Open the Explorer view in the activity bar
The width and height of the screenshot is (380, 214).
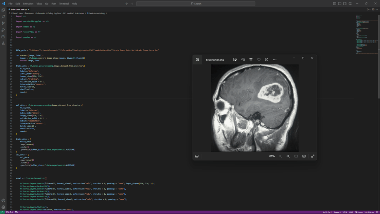pyautogui.click(x=3, y=10)
